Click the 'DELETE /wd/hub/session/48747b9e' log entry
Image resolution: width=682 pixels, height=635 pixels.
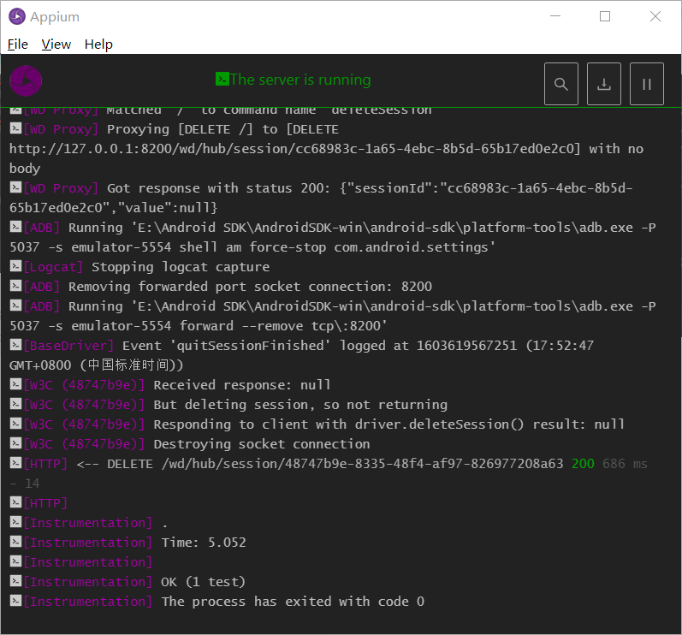(x=335, y=464)
